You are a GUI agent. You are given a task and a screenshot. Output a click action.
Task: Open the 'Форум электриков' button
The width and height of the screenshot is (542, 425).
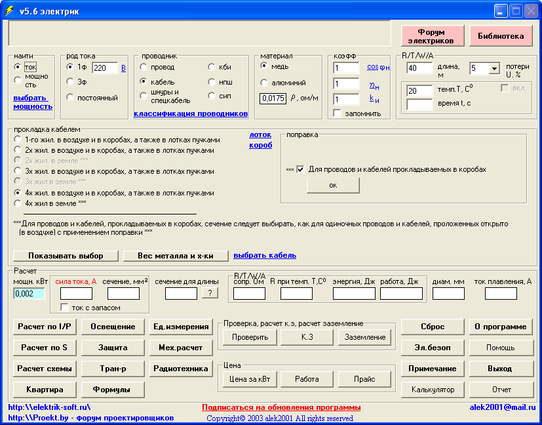[x=431, y=36]
